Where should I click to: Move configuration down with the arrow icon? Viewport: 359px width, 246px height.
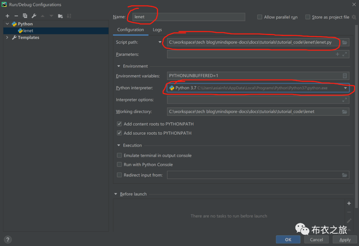(51, 16)
